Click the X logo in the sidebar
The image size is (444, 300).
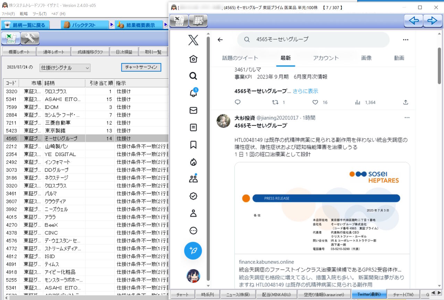[x=193, y=40]
